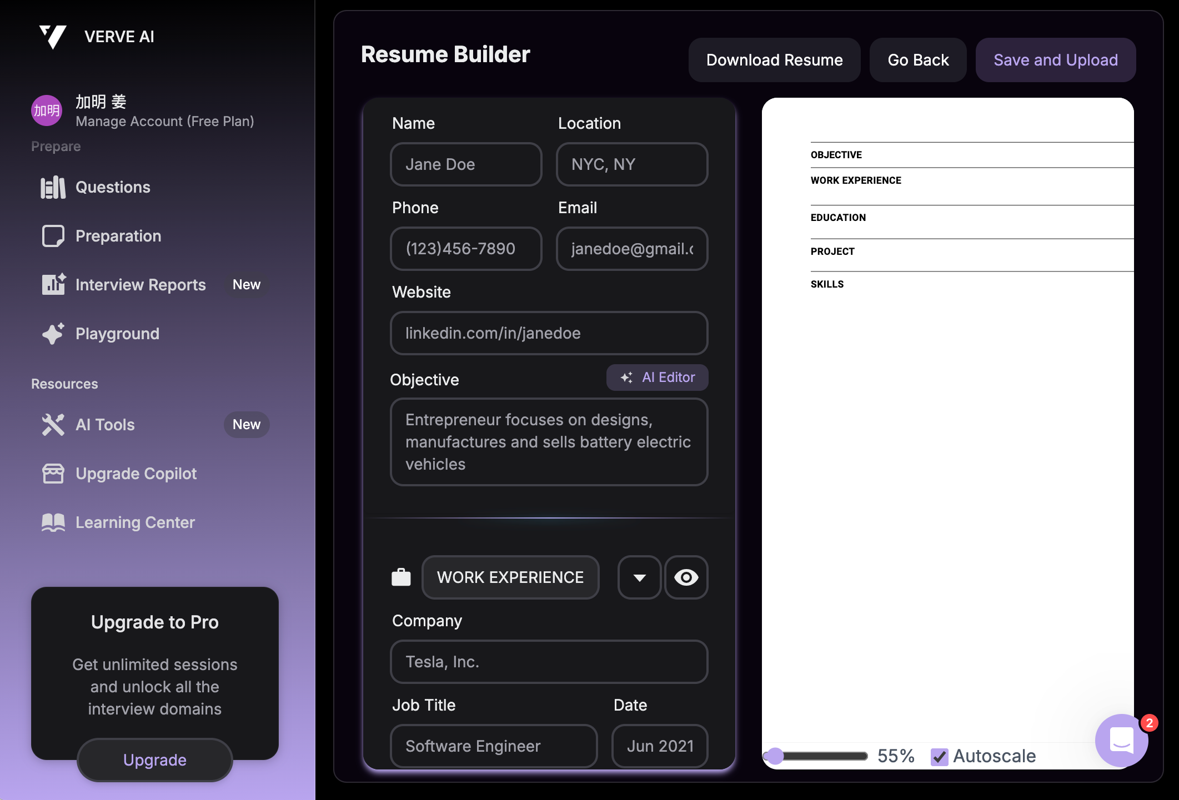Open the AI Editor for Objective
Screen dimensions: 1179x800
coord(657,378)
